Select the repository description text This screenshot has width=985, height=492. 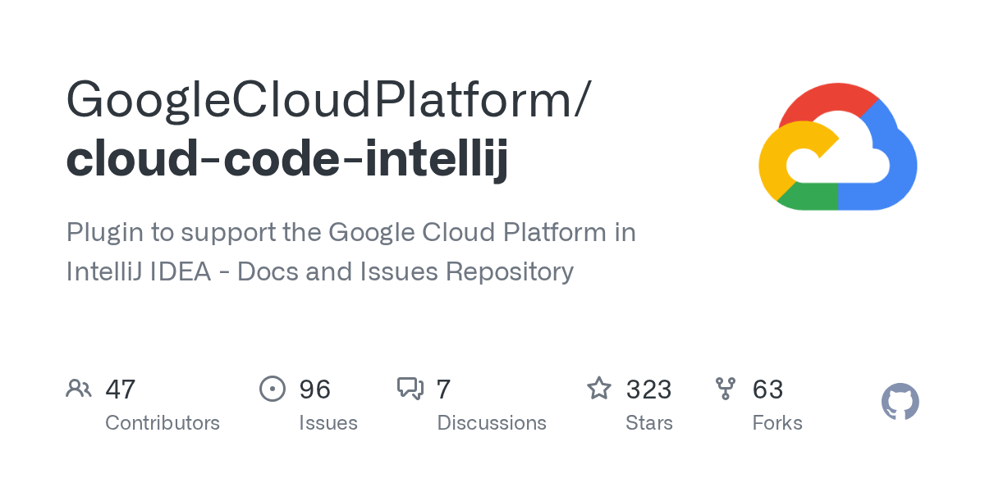tap(351, 252)
